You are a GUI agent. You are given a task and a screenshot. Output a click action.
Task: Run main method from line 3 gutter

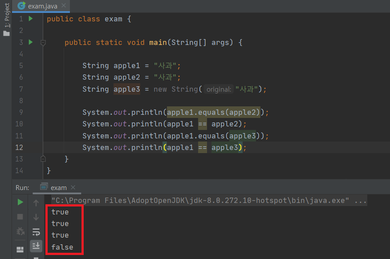point(31,42)
